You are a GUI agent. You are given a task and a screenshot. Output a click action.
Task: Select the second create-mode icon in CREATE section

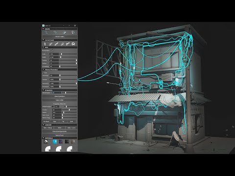tap(55, 33)
